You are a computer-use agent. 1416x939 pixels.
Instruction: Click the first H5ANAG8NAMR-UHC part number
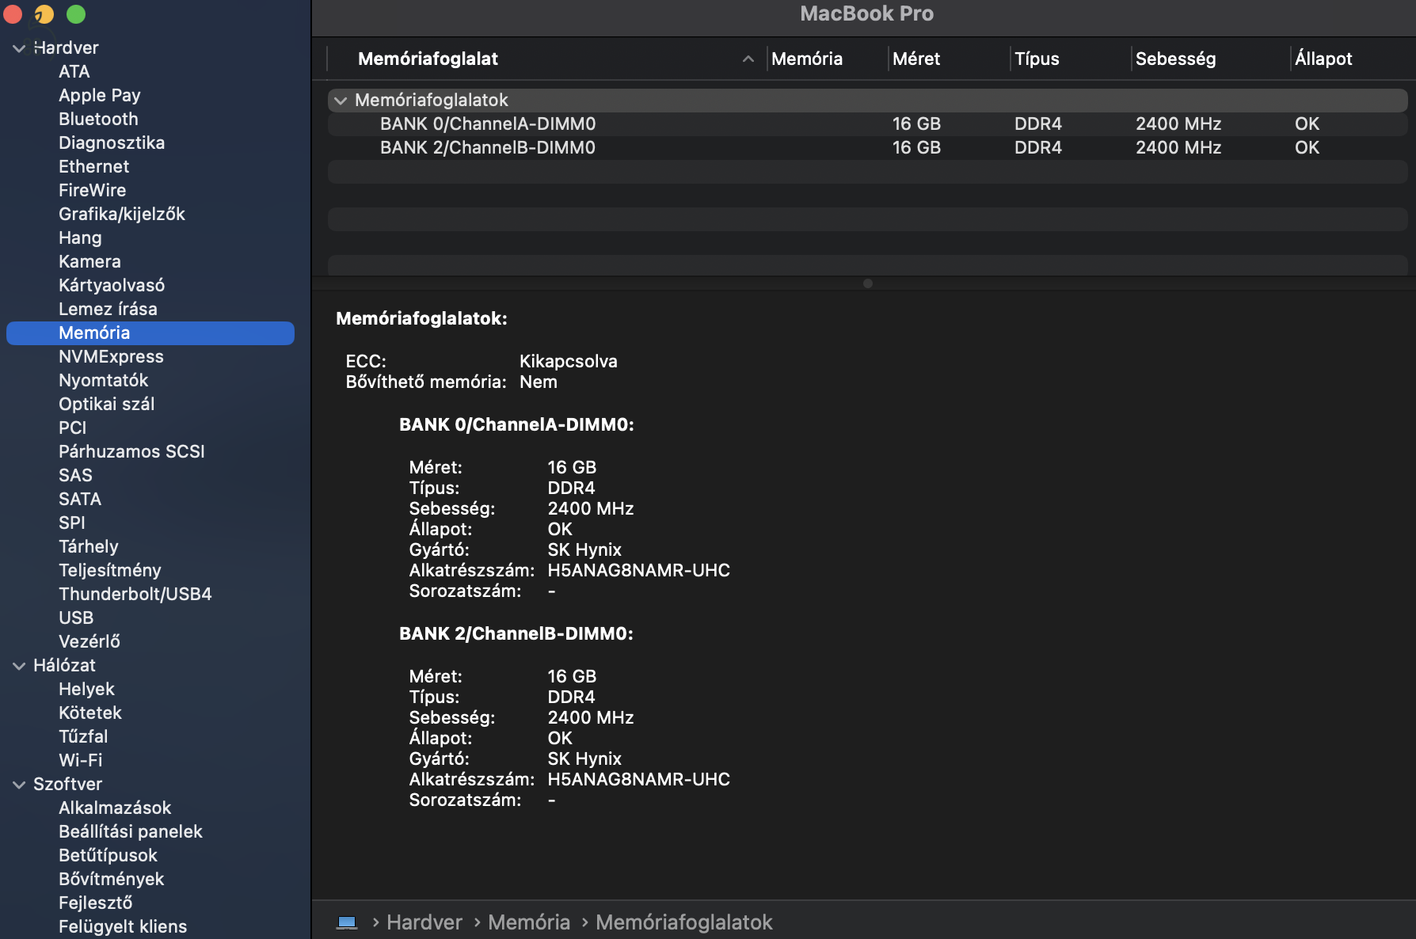coord(639,571)
